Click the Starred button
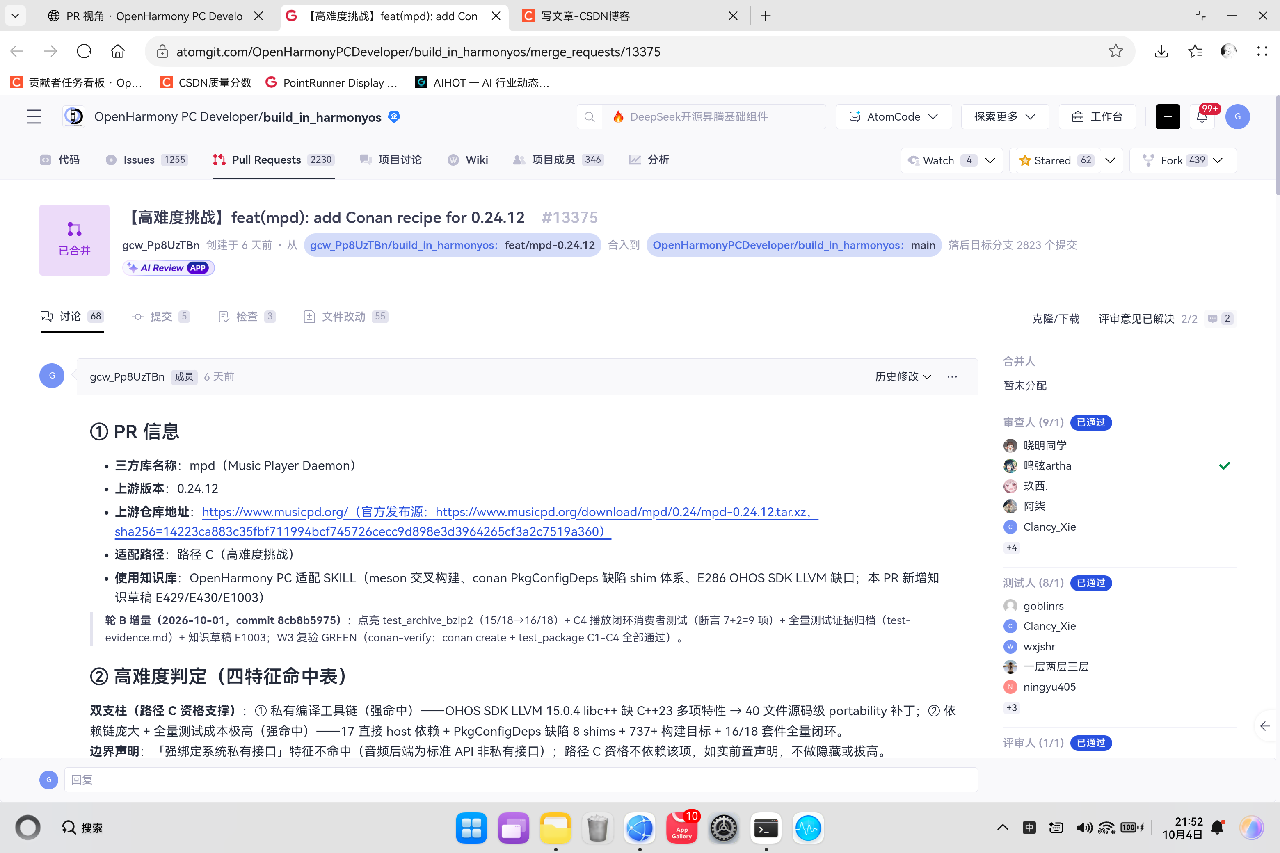This screenshot has width=1280, height=853. [x=1054, y=160]
